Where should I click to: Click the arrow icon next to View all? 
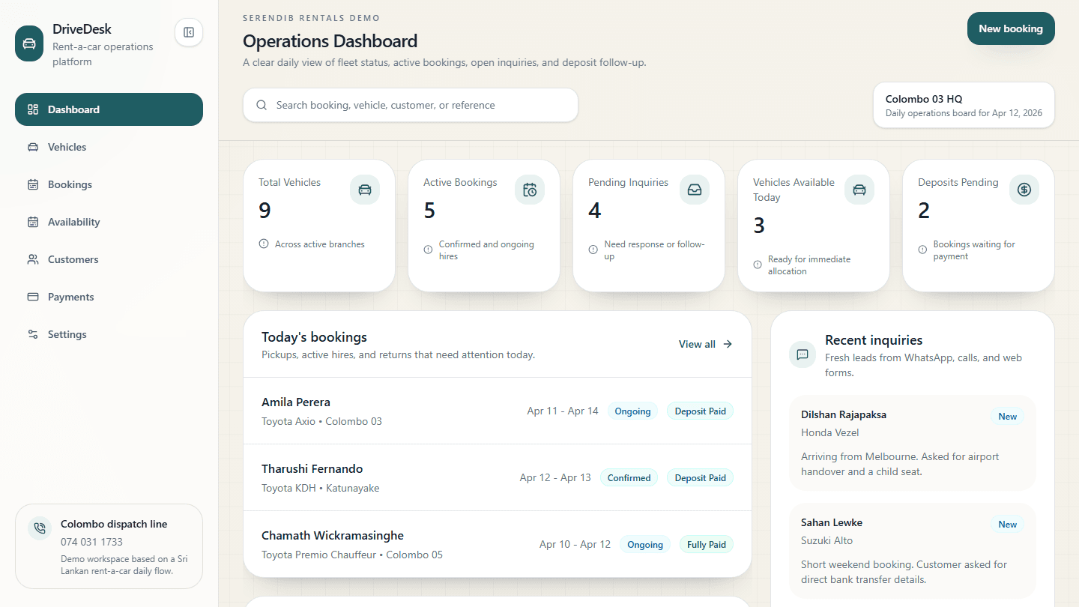(x=728, y=344)
